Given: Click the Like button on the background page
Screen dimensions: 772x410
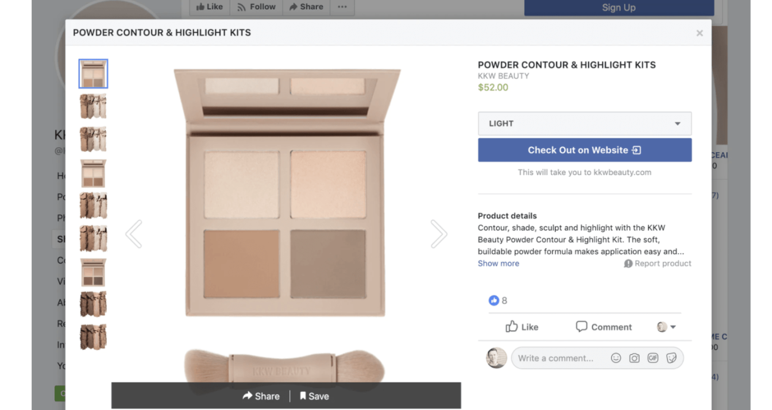Looking at the screenshot, I should [210, 7].
